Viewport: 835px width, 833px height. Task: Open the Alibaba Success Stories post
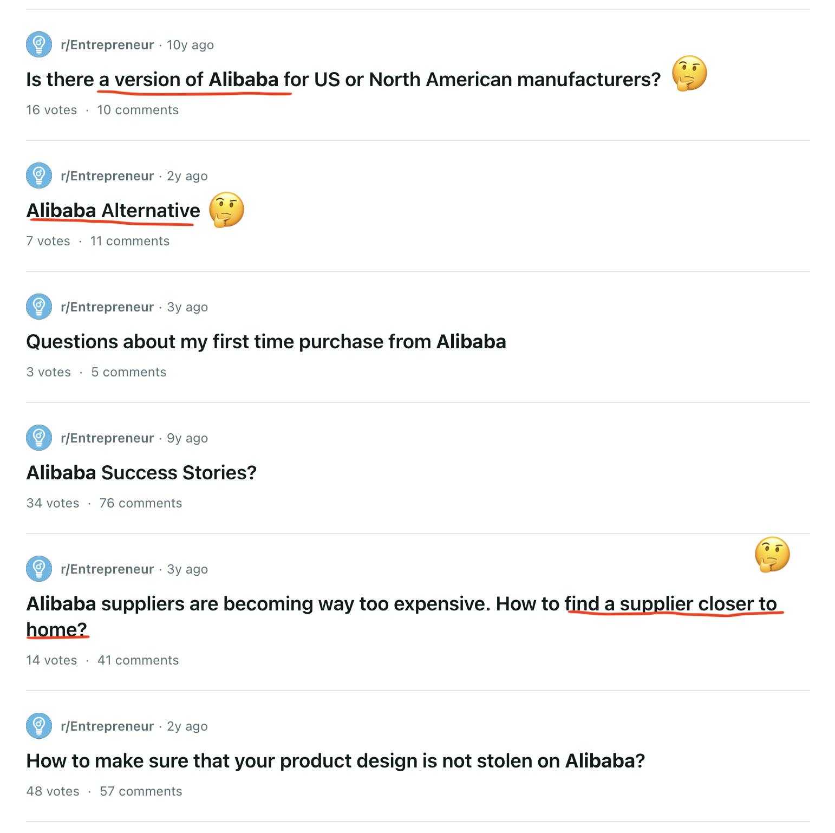(x=141, y=473)
